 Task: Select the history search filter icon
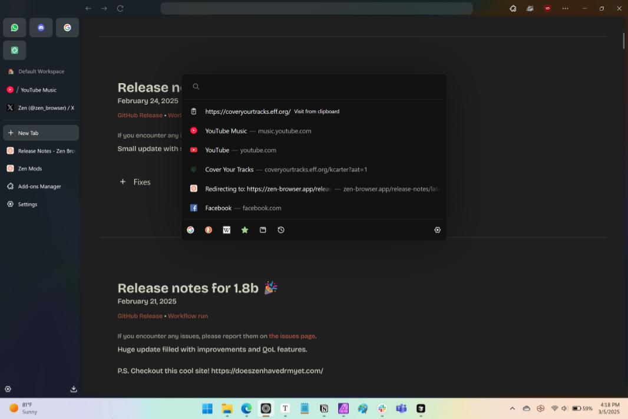point(281,230)
